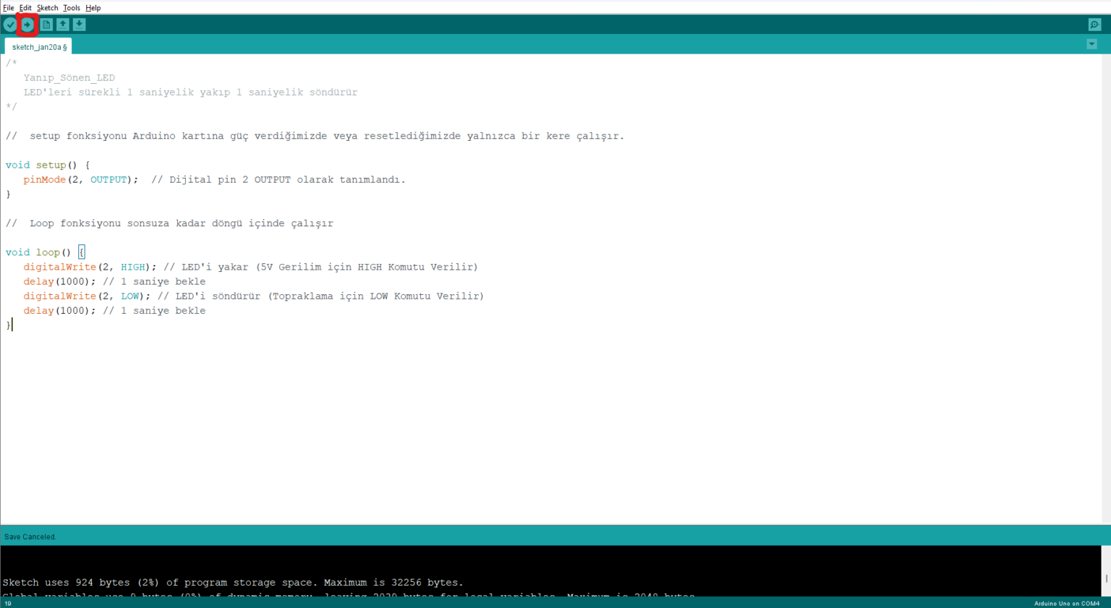Viewport: 1111px width, 608px height.
Task: Click the Arduino Uno on COM4 status text
Action: pos(1066,603)
